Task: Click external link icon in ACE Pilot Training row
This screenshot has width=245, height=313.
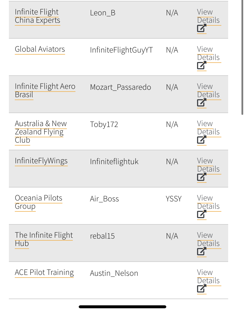Action: (202, 289)
